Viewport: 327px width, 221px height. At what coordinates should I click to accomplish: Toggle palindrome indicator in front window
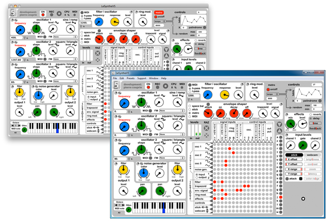click(320, 101)
